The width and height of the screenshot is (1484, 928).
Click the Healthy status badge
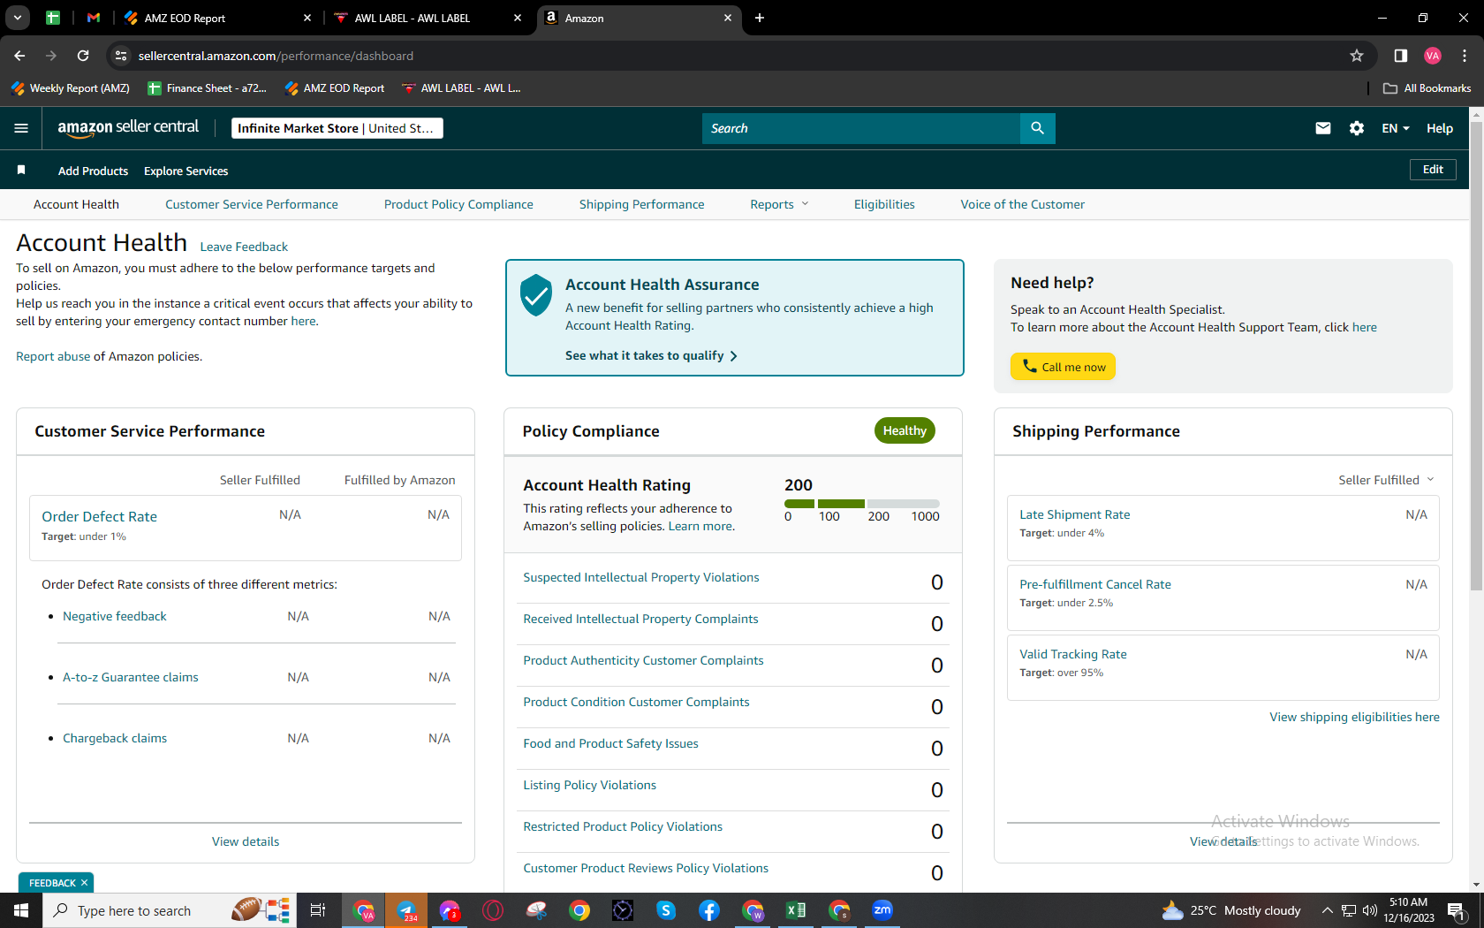point(905,430)
